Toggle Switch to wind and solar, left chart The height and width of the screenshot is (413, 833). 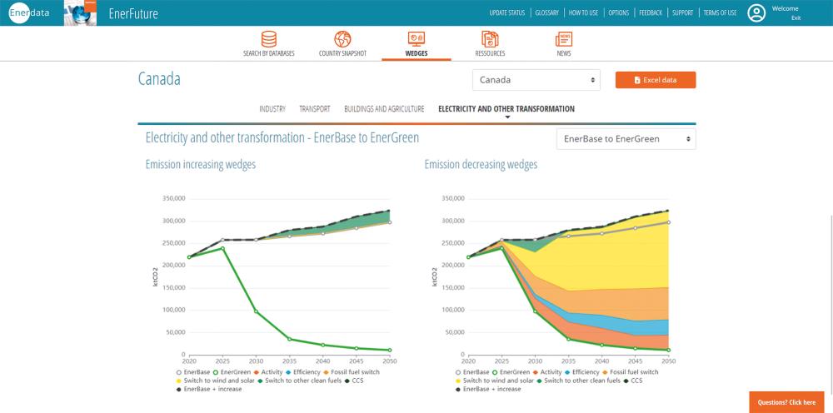215,381
